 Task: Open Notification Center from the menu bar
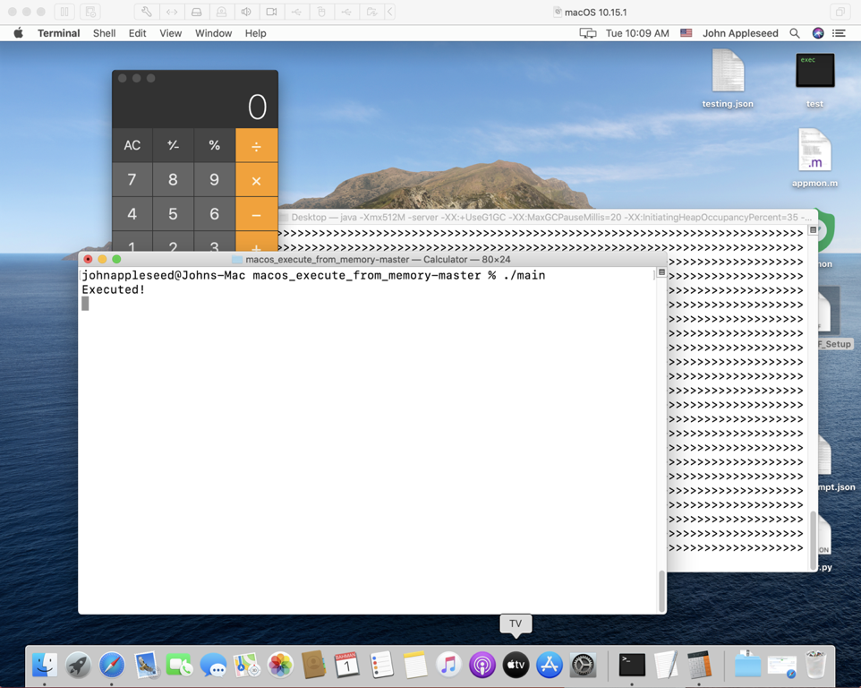(838, 33)
